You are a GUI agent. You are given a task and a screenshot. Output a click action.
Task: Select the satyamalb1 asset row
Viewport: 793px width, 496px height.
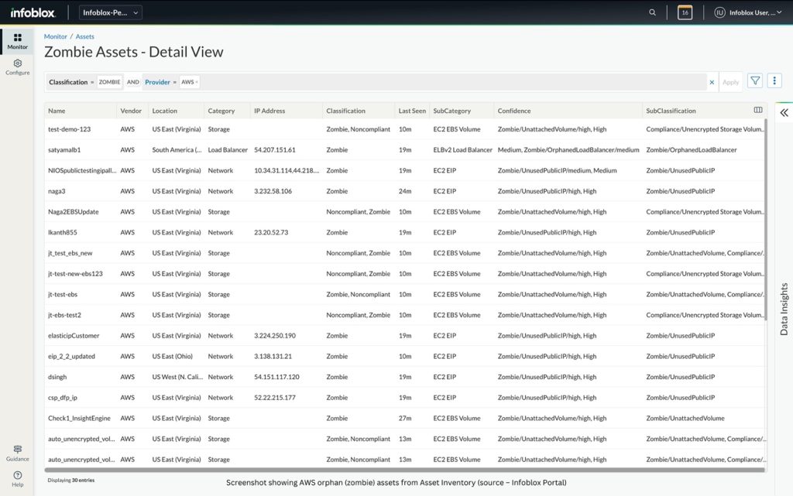(64, 150)
